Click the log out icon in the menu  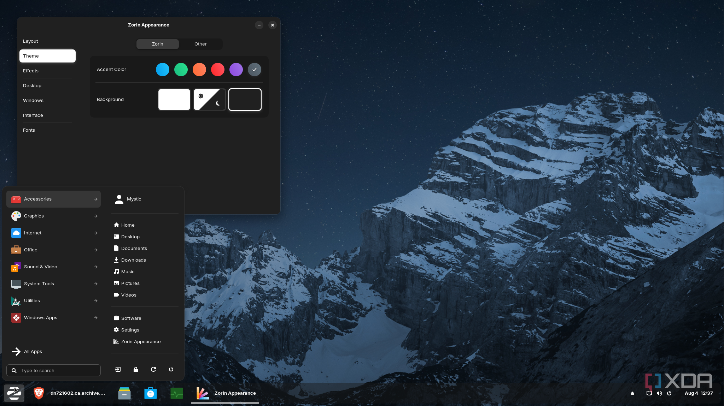tap(118, 369)
